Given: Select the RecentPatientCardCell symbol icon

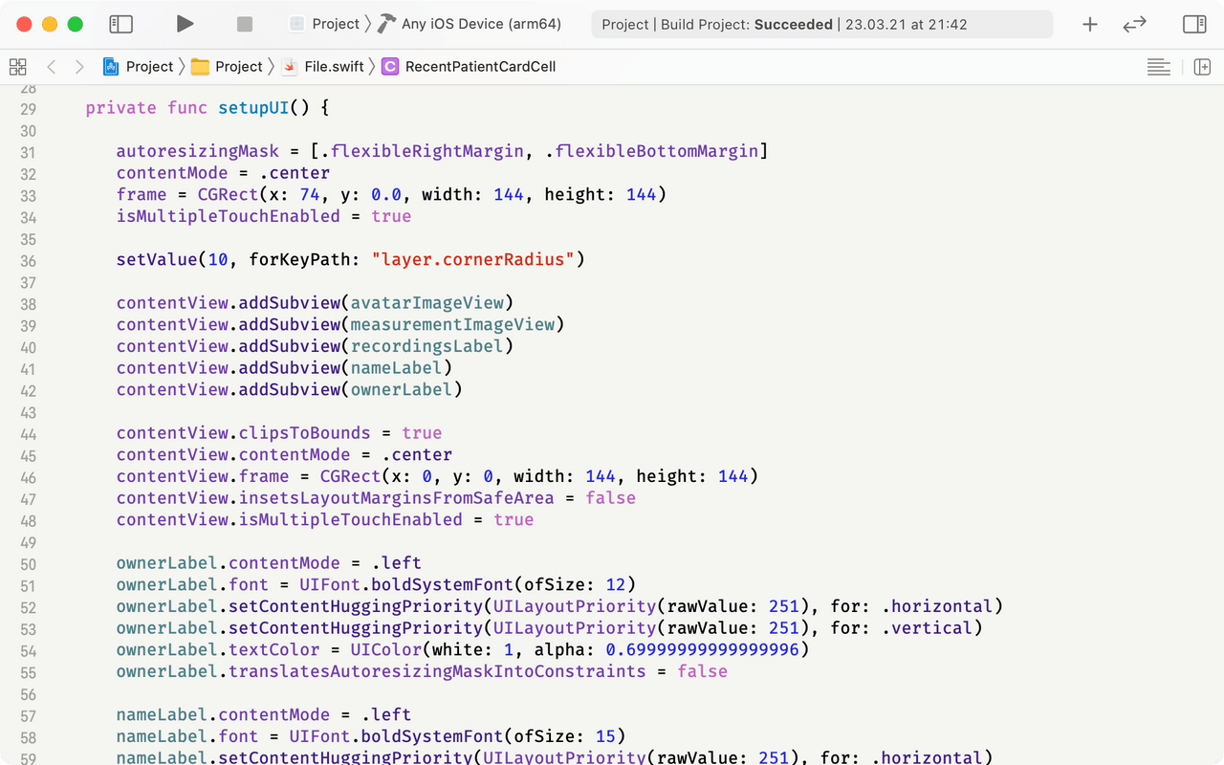Looking at the screenshot, I should 389,66.
